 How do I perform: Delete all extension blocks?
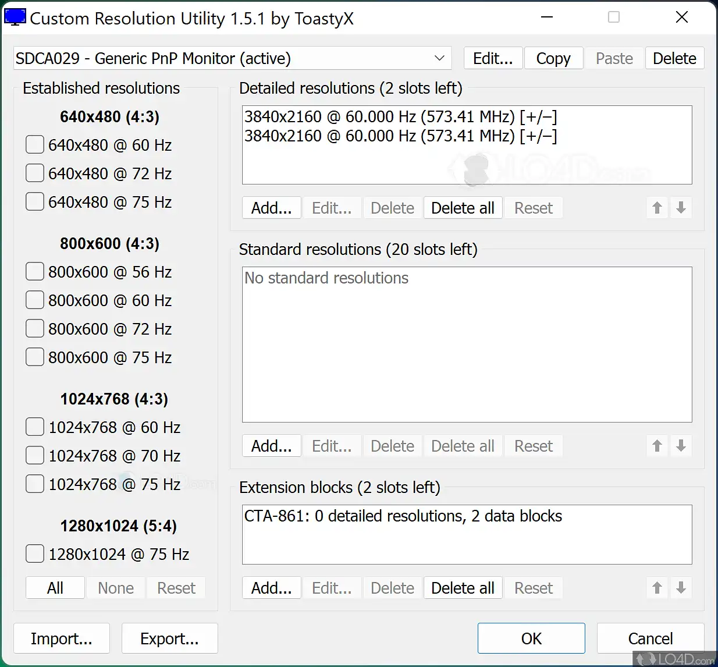(x=463, y=588)
